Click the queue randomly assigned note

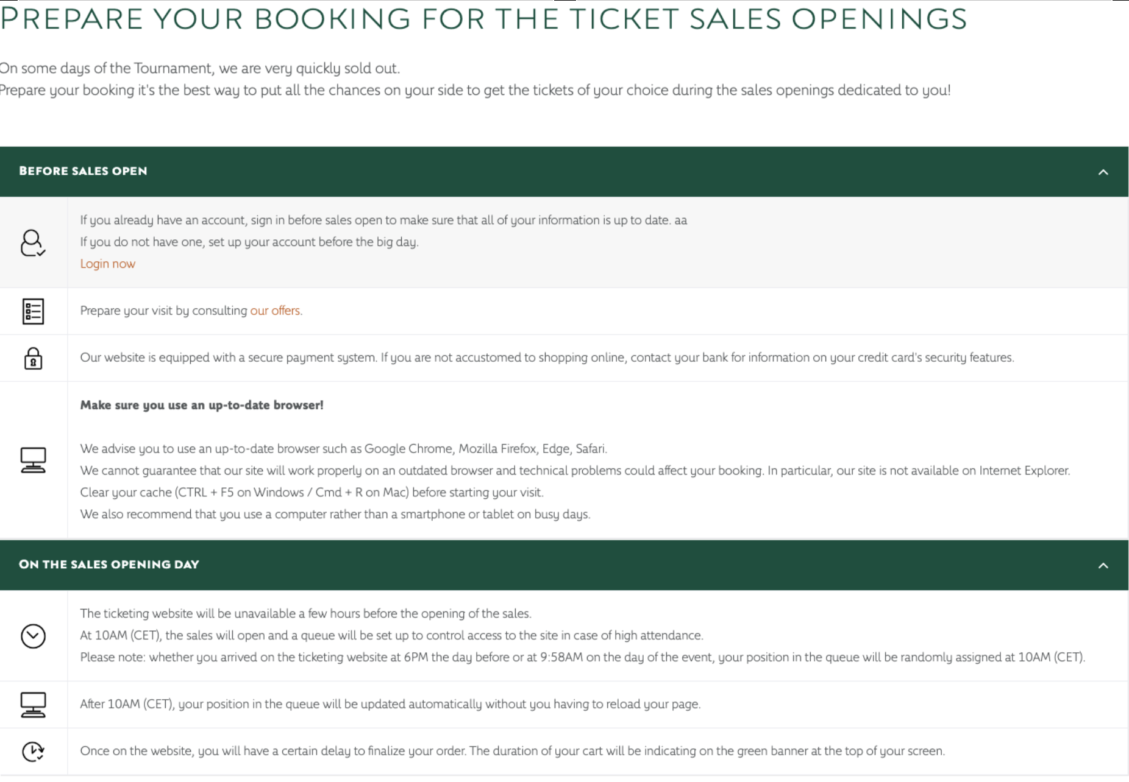pyautogui.click(x=583, y=657)
